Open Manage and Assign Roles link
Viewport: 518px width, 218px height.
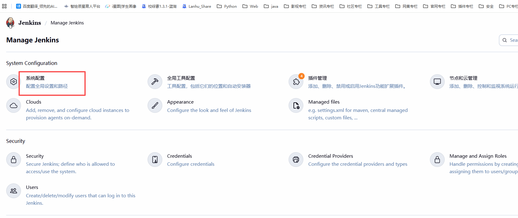click(478, 156)
